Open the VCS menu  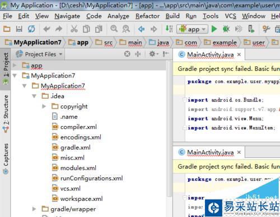click(x=231, y=16)
